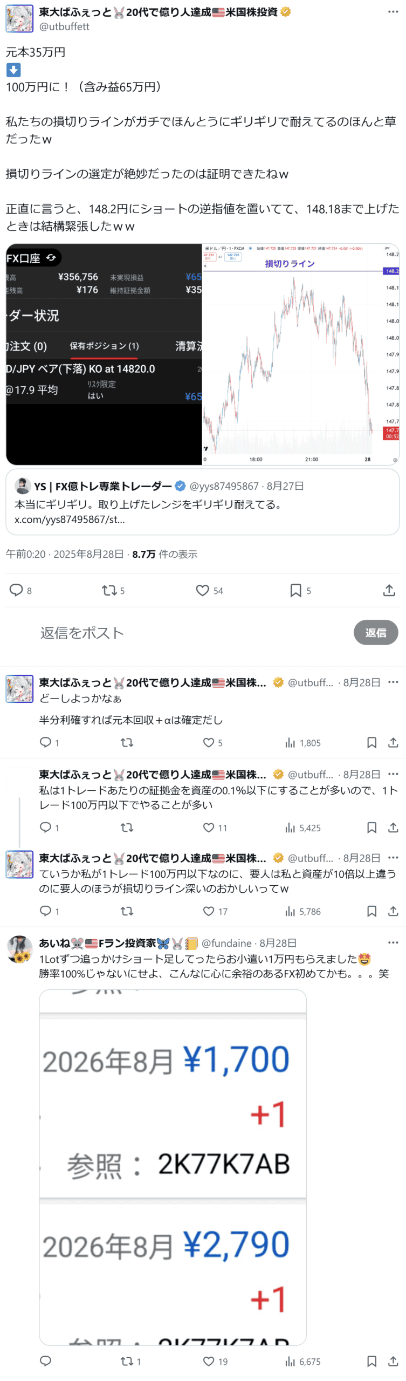Viewport: 406px width, 1381px height.
Task: Share the @fundaine reply with 6,675 views
Action: click(393, 1361)
